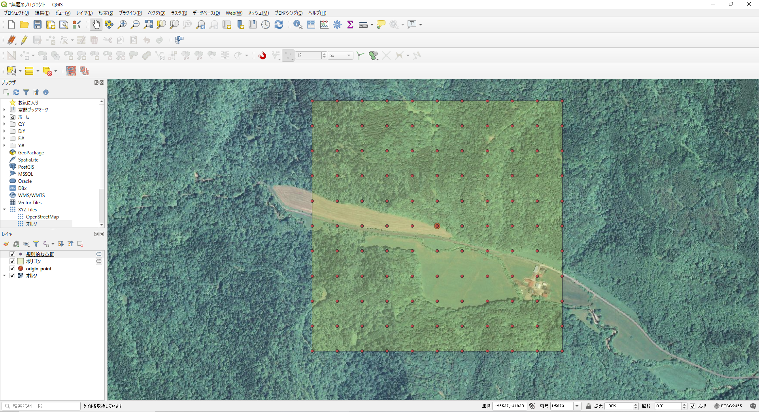This screenshot has width=759, height=412.
Task: Open the プラグイン menu
Action: click(130, 13)
